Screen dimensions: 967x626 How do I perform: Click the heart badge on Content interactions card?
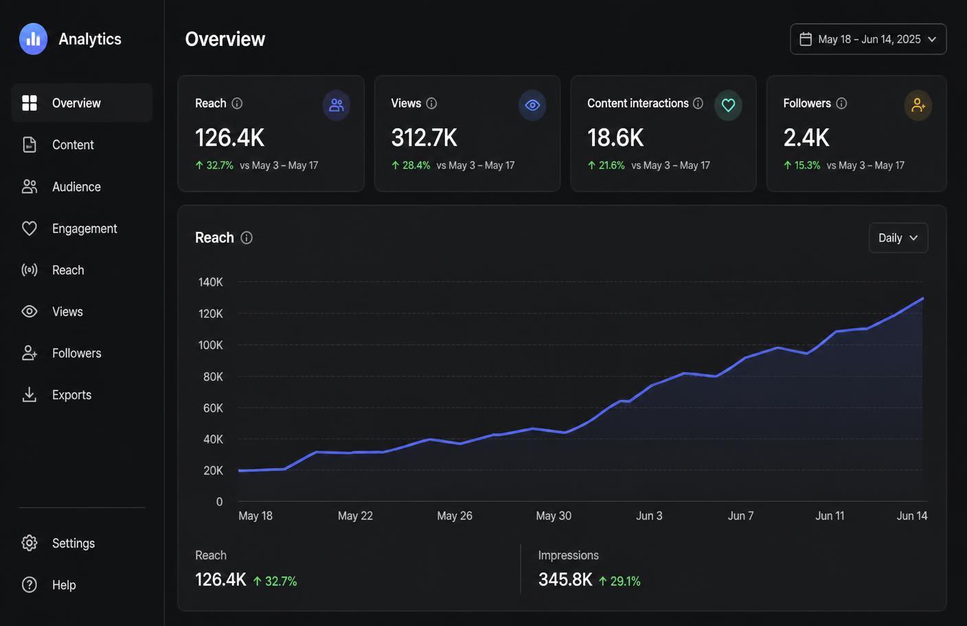(728, 105)
